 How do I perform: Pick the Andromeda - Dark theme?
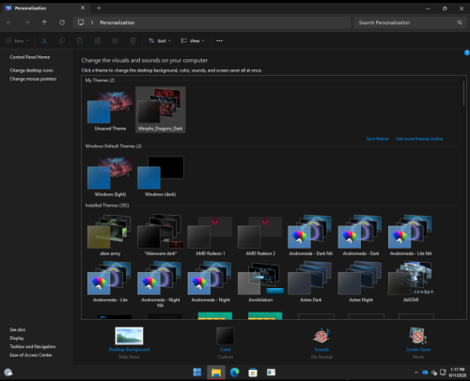coord(361,236)
